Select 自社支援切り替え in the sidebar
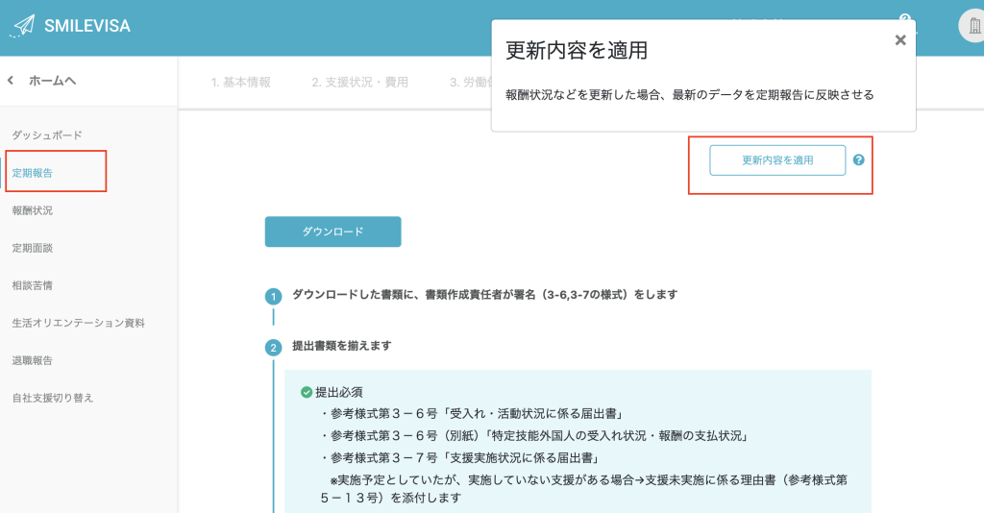 [x=52, y=398]
